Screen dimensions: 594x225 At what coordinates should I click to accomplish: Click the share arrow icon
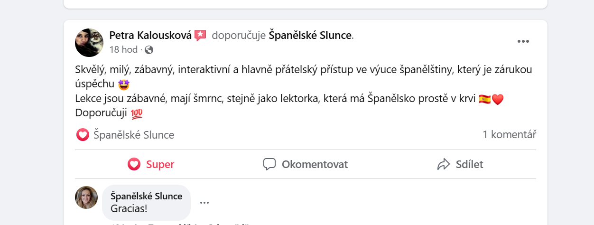(x=443, y=165)
